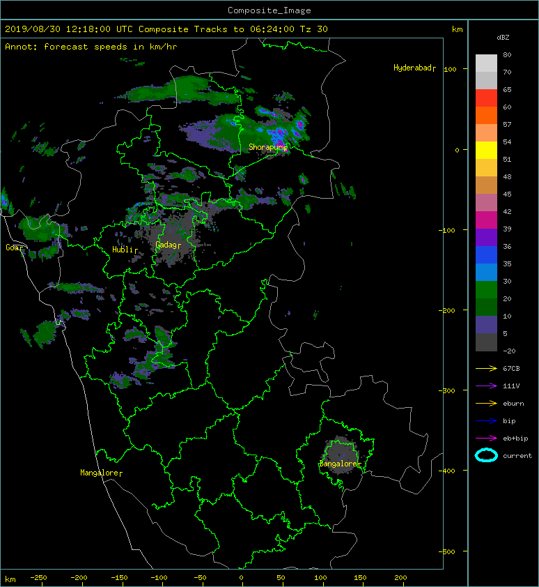Screen dimensions: 539x587
Task: Pick the magenta 39-42 dBZ color swatch
Action: click(x=486, y=220)
